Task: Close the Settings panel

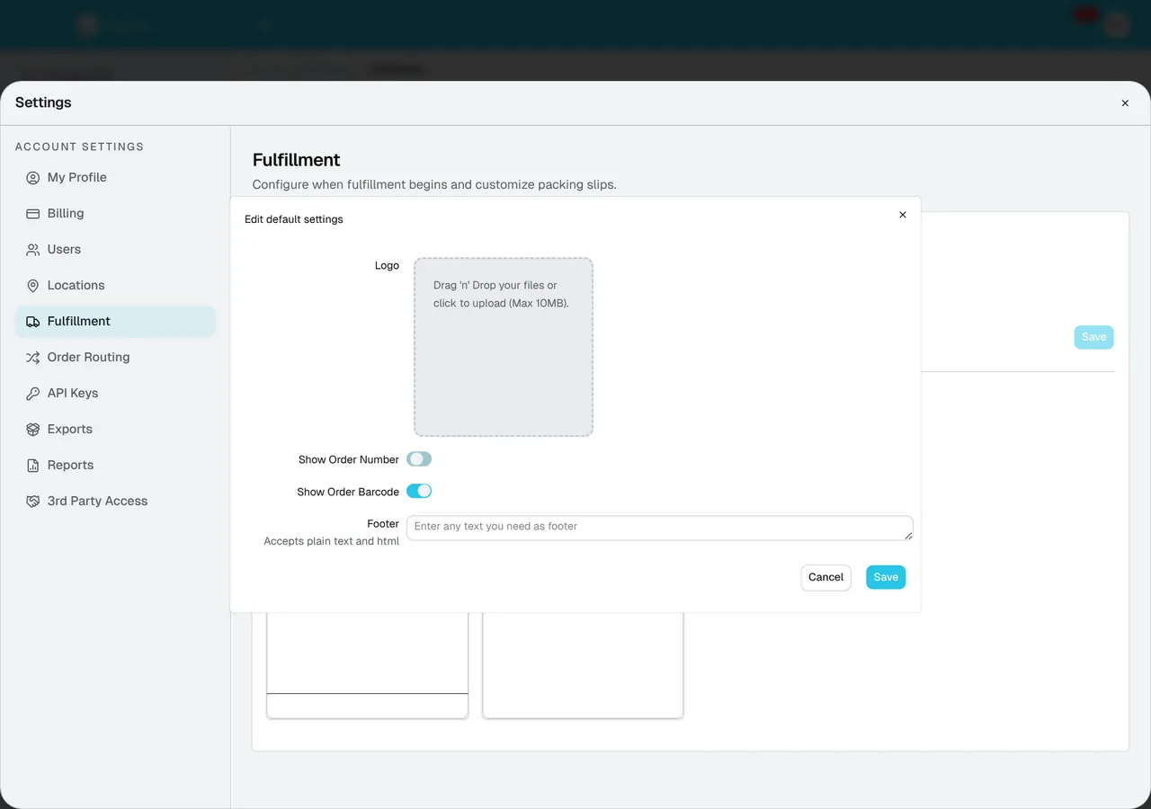Action: 1125,103
